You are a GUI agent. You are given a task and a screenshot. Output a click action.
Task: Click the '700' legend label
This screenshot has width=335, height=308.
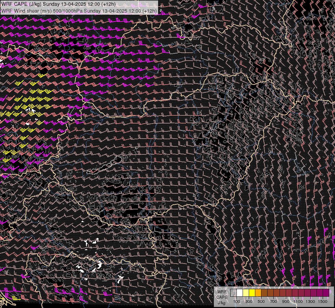pos(273,301)
